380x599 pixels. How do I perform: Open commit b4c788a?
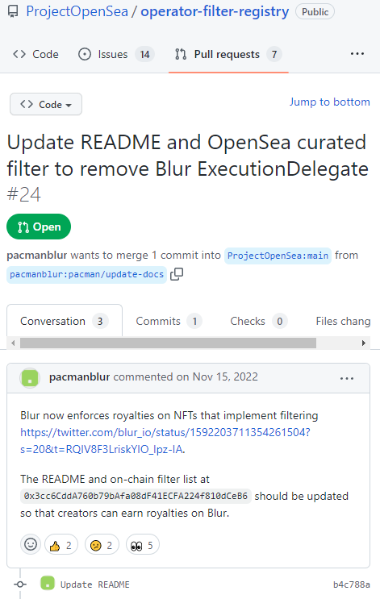(x=351, y=584)
